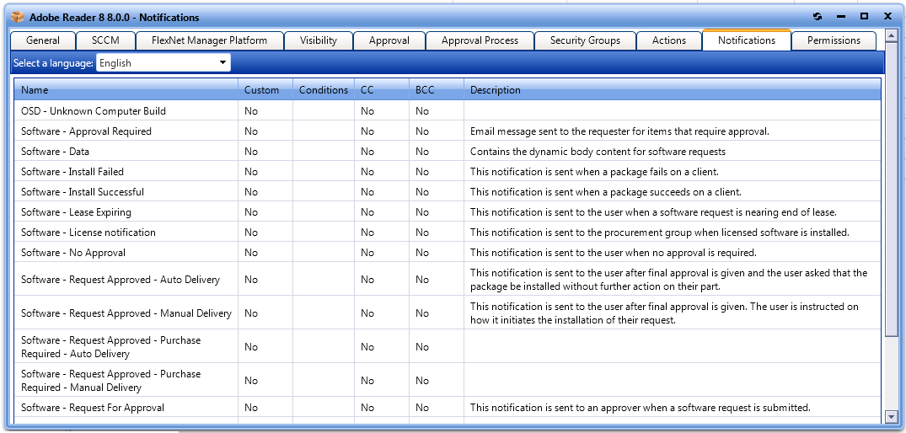This screenshot has height=433, width=906.
Task: Click the scrollbar down arrow
Action: [x=890, y=415]
